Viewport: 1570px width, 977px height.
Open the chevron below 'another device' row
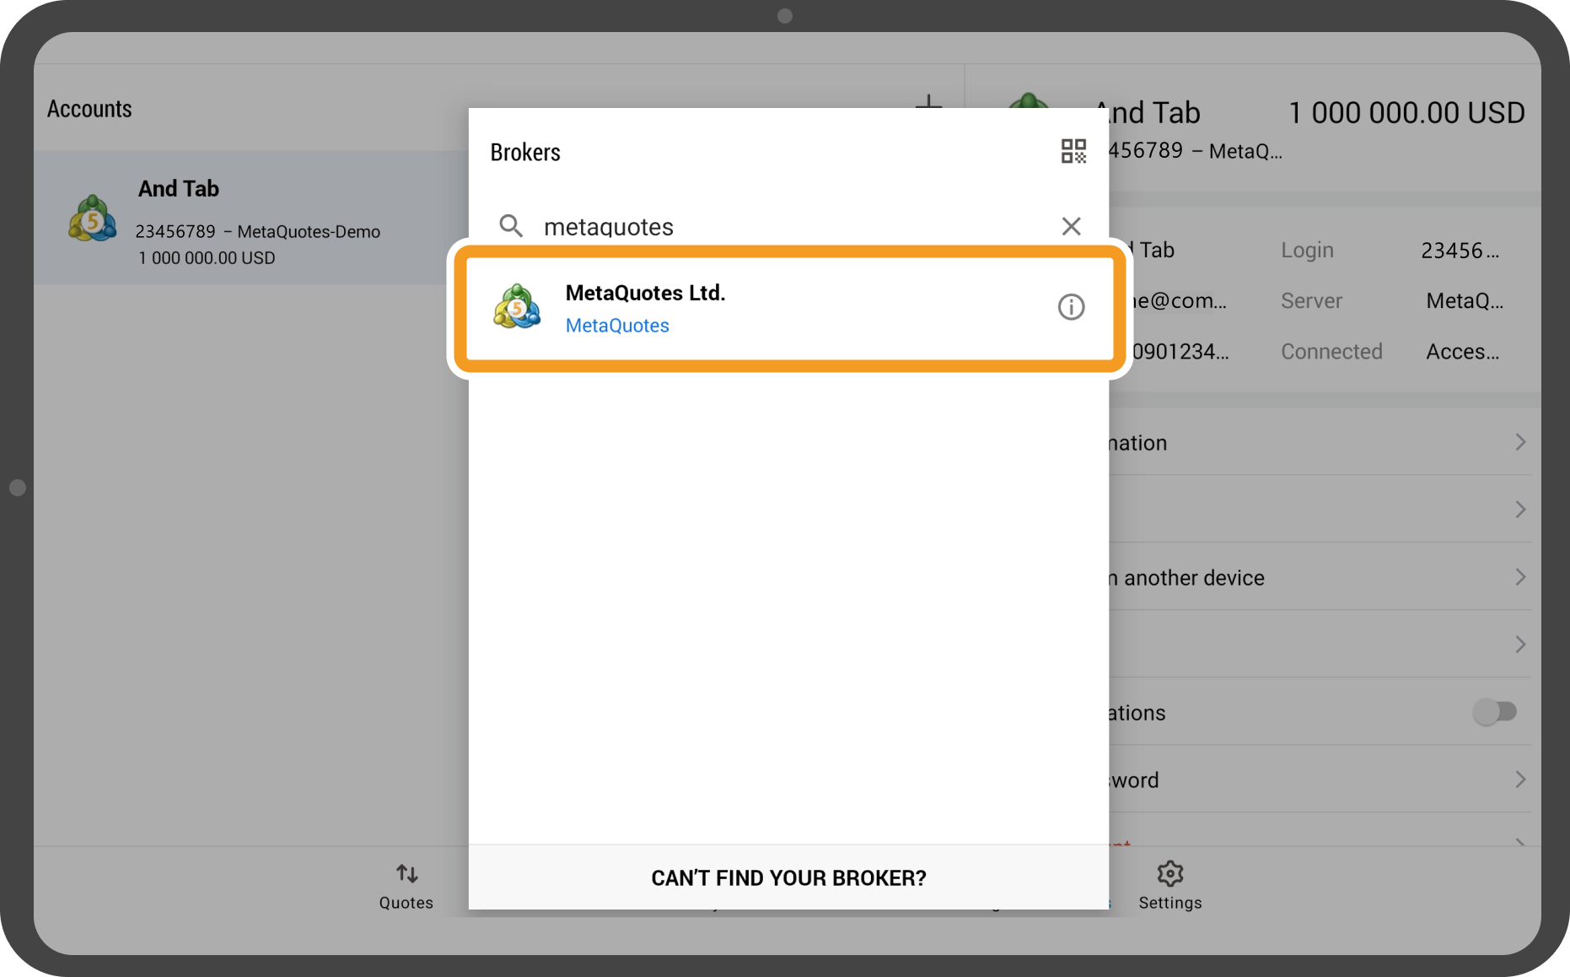pos(1520,645)
